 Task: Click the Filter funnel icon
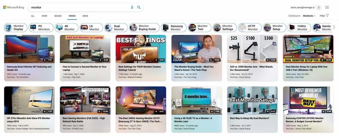327,16
